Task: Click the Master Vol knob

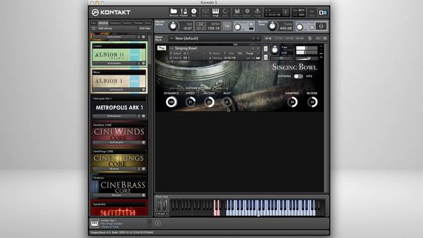Action: 173,26
